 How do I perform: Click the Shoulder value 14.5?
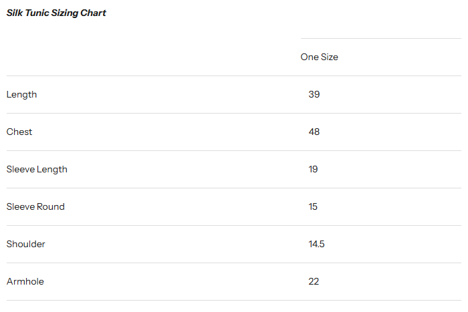tap(316, 245)
